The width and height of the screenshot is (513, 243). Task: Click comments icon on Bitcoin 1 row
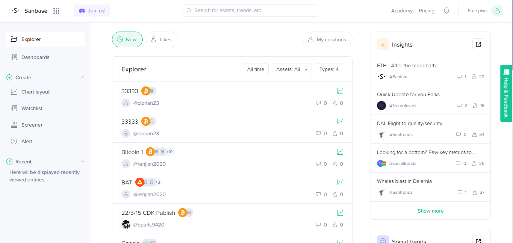click(x=318, y=164)
